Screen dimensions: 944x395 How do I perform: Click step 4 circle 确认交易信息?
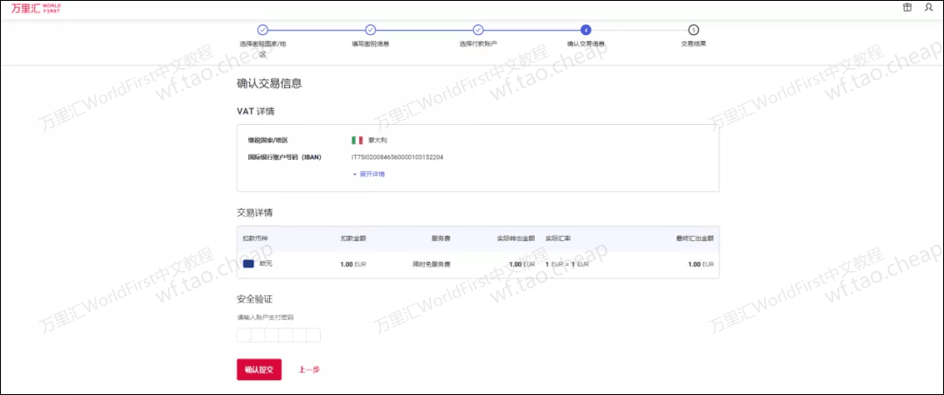coord(586,30)
